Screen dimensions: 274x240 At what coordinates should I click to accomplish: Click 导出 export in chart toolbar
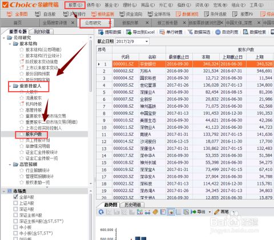coord(198,212)
